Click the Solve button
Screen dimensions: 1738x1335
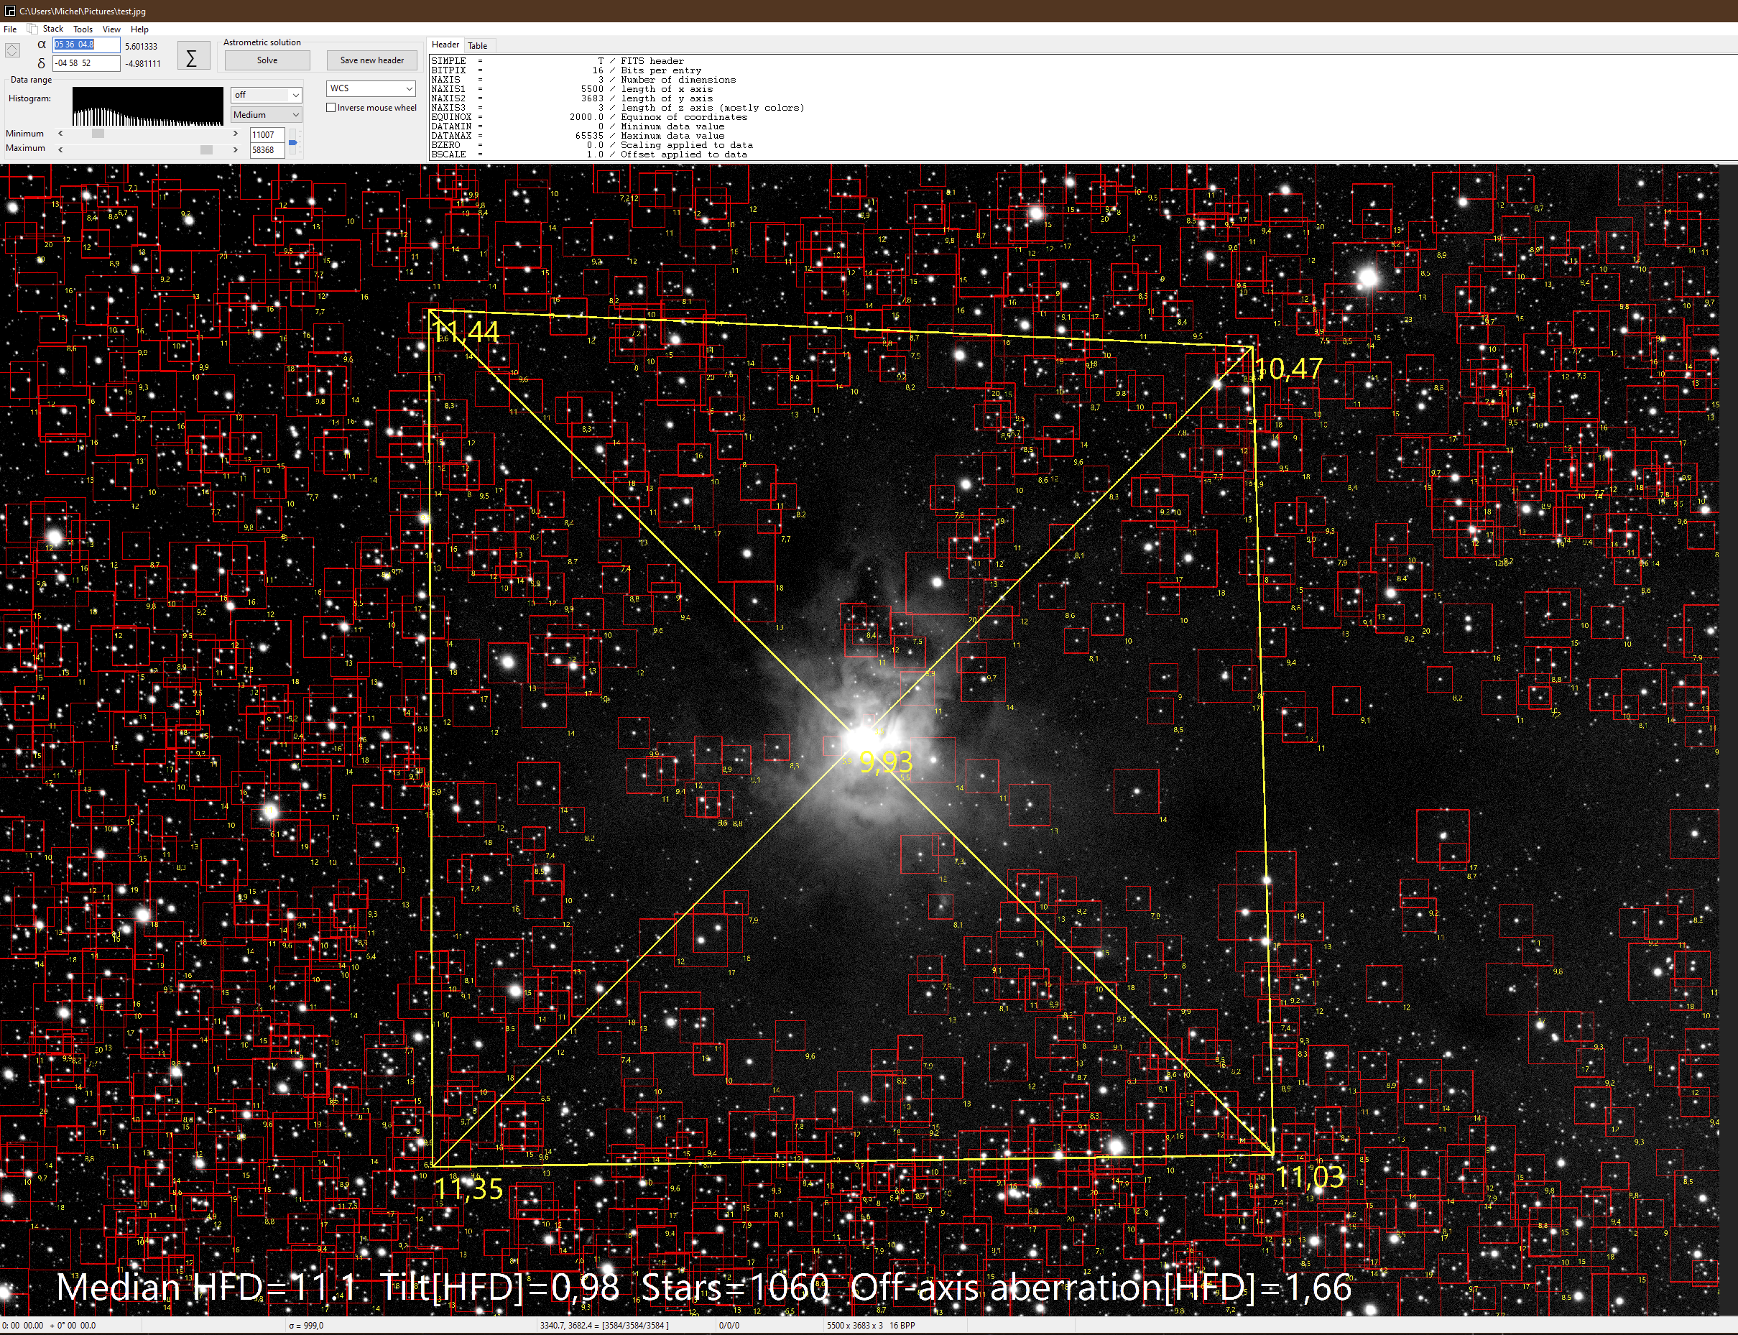[267, 60]
